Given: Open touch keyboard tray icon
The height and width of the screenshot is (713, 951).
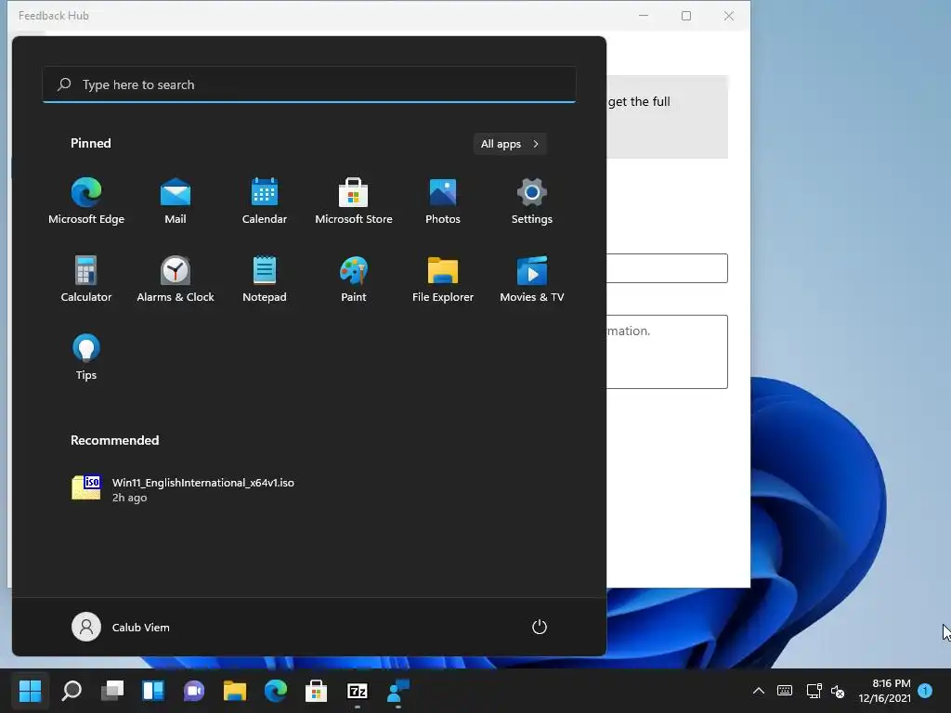Looking at the screenshot, I should (784, 691).
